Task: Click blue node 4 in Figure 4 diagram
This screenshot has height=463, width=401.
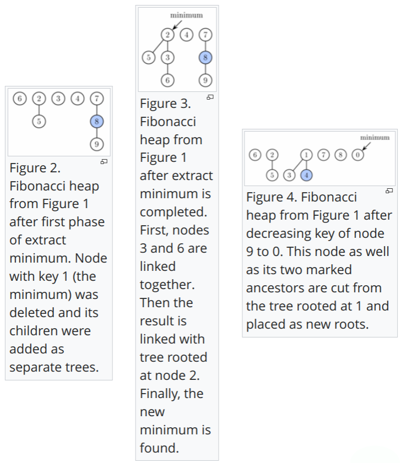Action: [x=307, y=175]
